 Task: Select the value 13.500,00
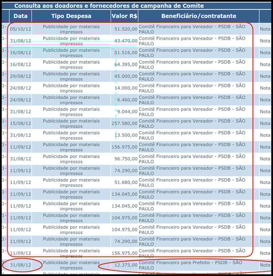point(126,135)
